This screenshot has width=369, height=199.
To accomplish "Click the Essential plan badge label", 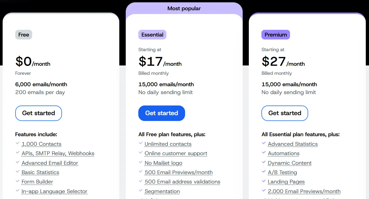I will pos(152,34).
